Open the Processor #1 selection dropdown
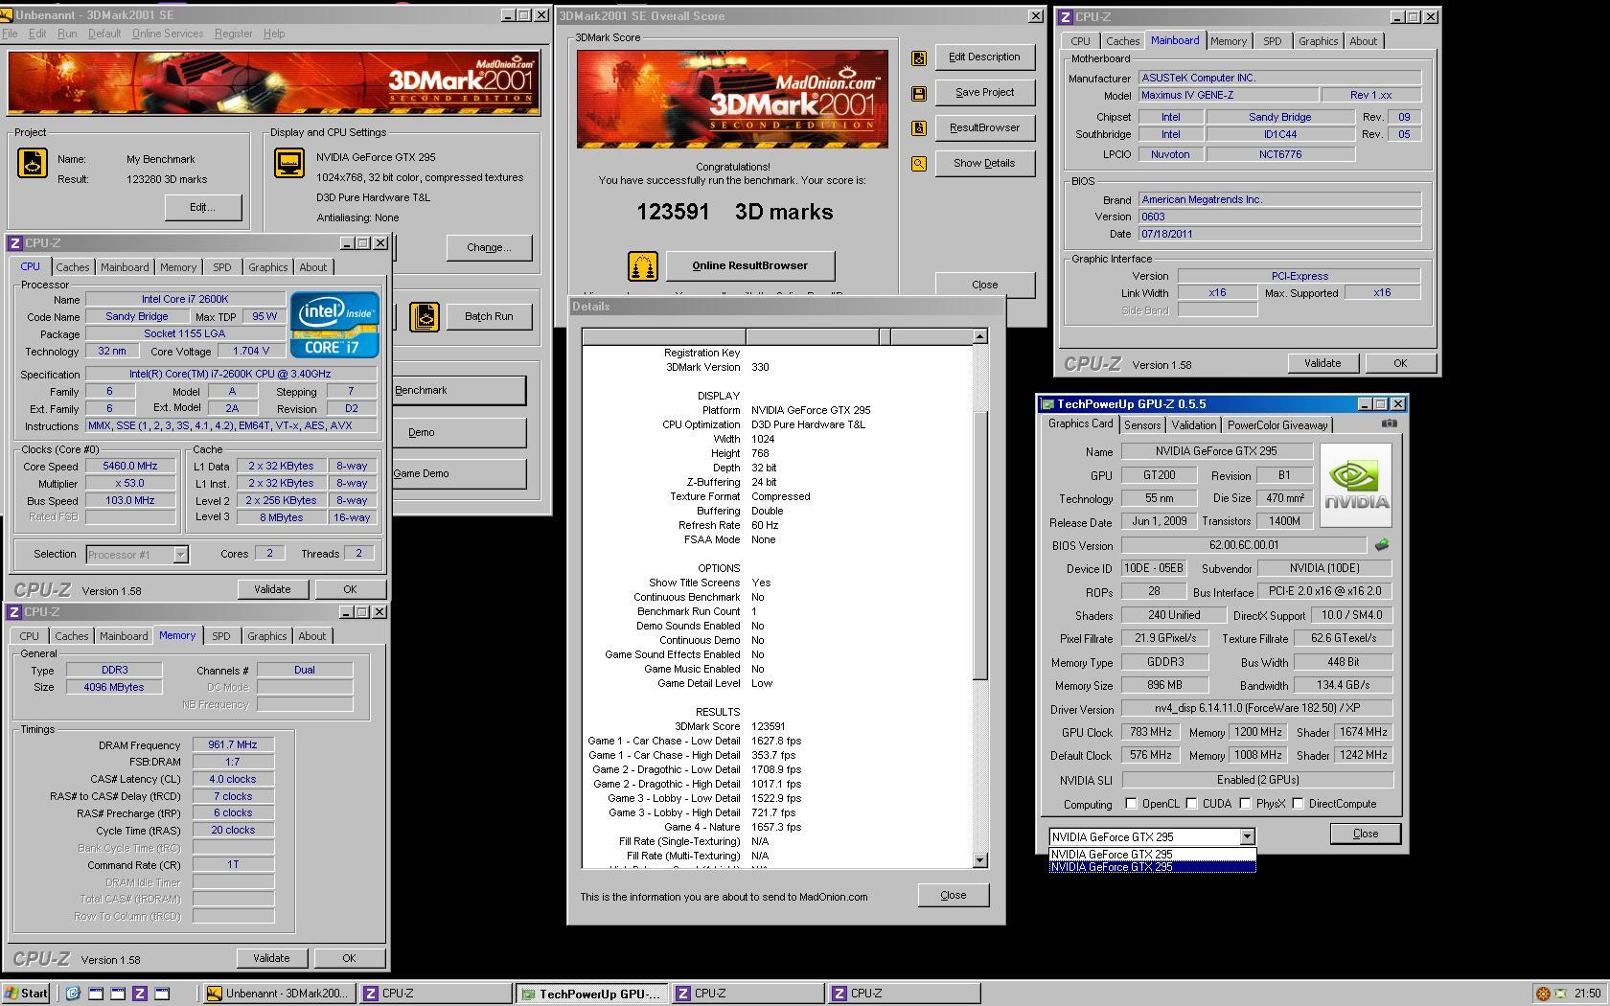 180,555
